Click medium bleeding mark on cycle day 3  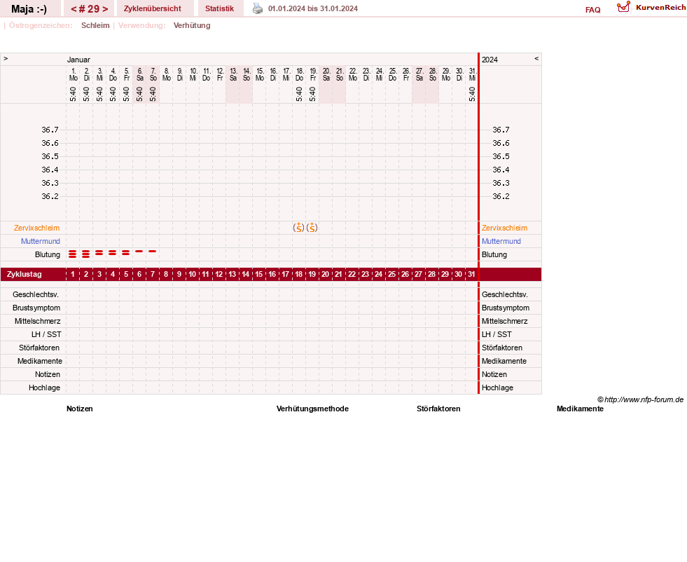point(99,252)
